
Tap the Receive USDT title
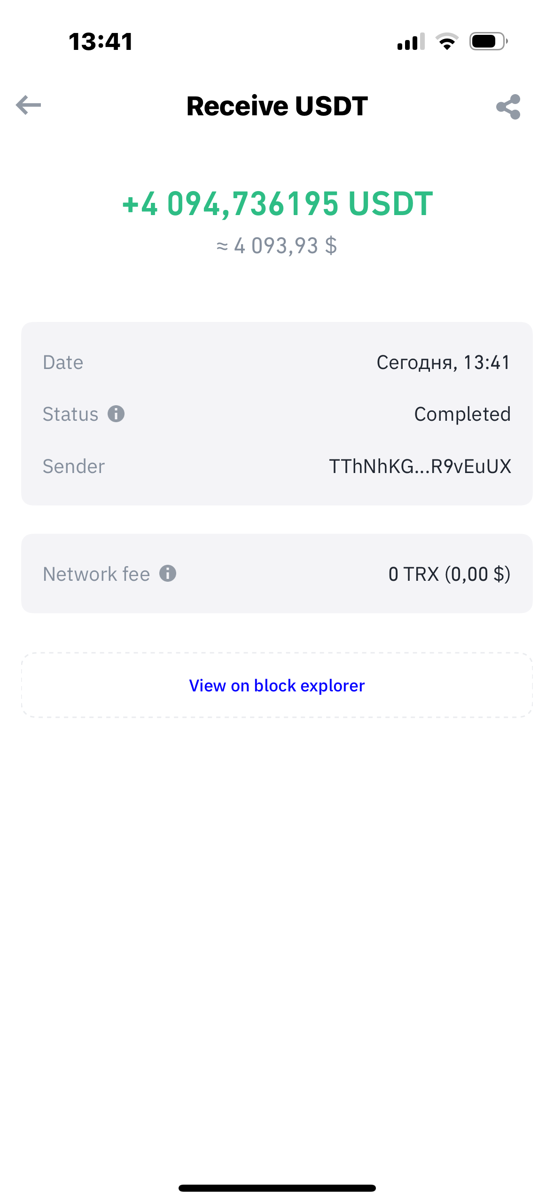tap(277, 106)
